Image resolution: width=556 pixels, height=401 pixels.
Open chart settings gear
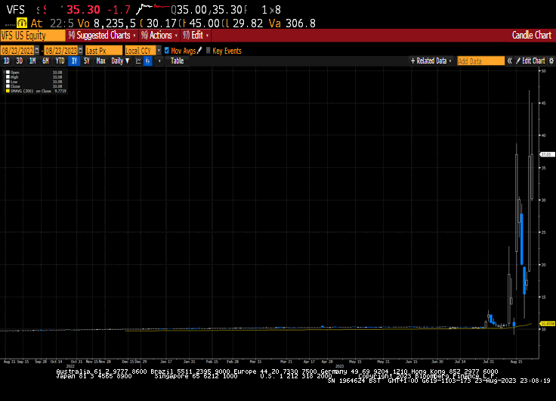[x=551, y=61]
